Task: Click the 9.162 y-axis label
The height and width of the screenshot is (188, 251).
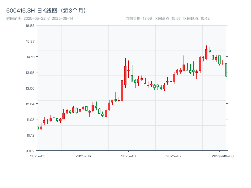Action: (30, 151)
